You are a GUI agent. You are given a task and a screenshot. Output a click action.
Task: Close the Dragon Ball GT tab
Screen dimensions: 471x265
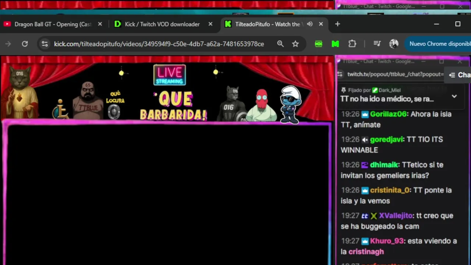100,24
